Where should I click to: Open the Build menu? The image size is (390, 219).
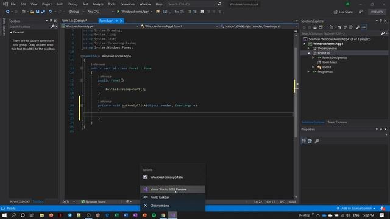click(60, 4)
